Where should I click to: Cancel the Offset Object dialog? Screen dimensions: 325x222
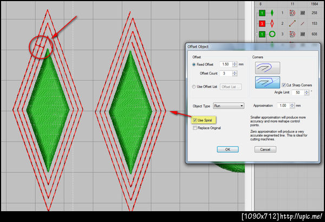[x=265, y=150]
